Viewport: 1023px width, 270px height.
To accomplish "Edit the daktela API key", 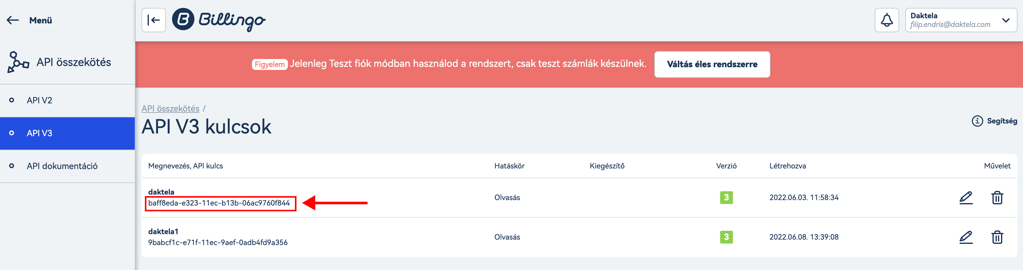I will point(965,198).
